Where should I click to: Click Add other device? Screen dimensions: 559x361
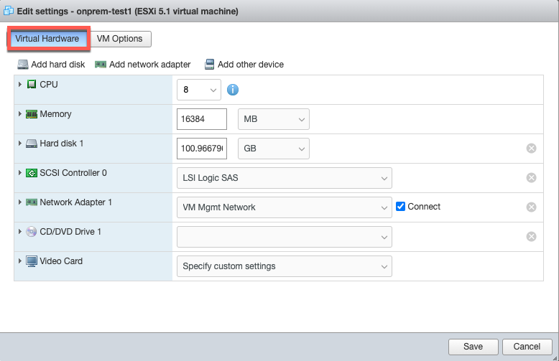tap(244, 65)
